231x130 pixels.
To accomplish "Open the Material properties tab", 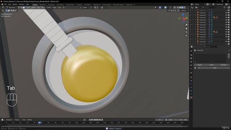I will 191,97.
